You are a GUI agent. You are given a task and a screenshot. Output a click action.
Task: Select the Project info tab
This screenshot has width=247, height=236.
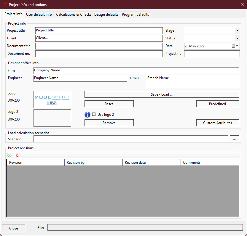tap(13, 14)
